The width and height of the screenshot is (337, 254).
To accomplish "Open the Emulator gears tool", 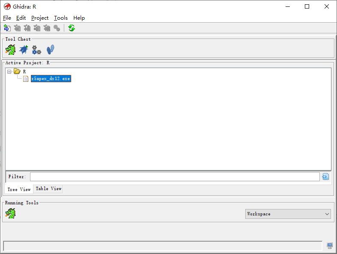I will coord(36,50).
